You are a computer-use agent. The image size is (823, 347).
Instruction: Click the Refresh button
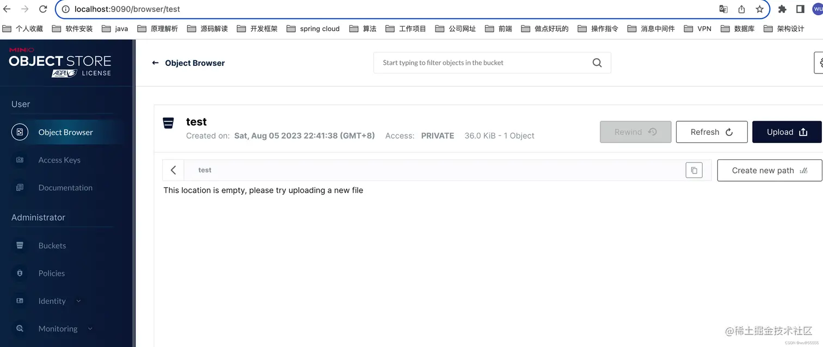tap(711, 132)
